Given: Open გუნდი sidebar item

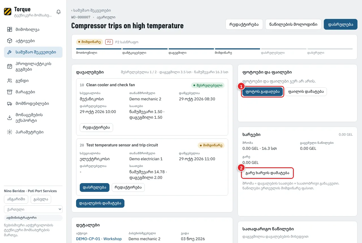Looking at the screenshot, I should 33,81.
